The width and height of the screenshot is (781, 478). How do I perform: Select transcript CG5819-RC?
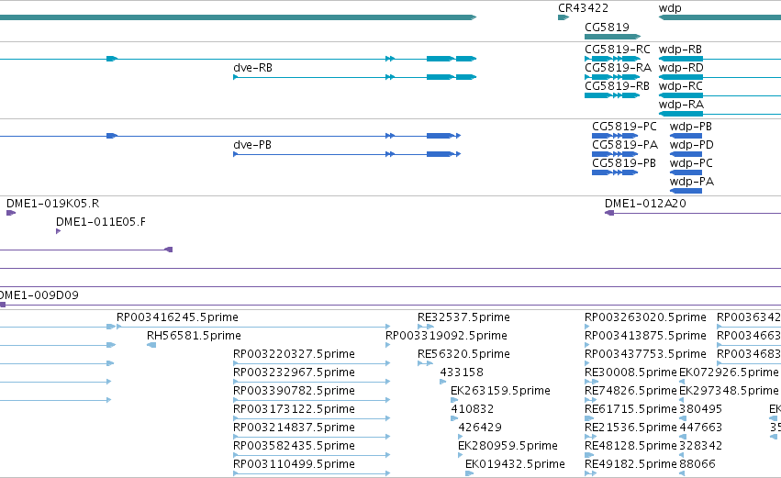coord(617,50)
